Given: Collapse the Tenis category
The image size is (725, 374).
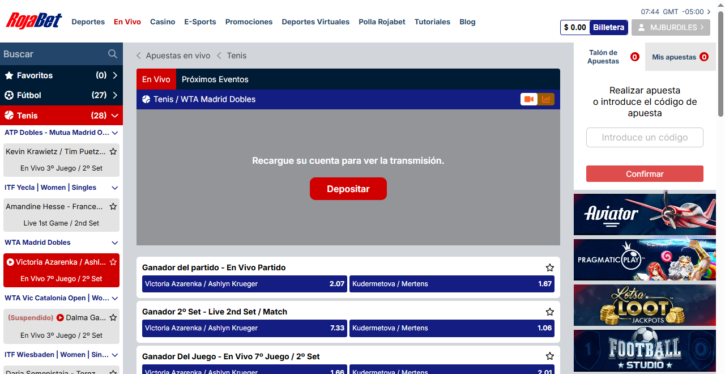Looking at the screenshot, I should click(115, 116).
